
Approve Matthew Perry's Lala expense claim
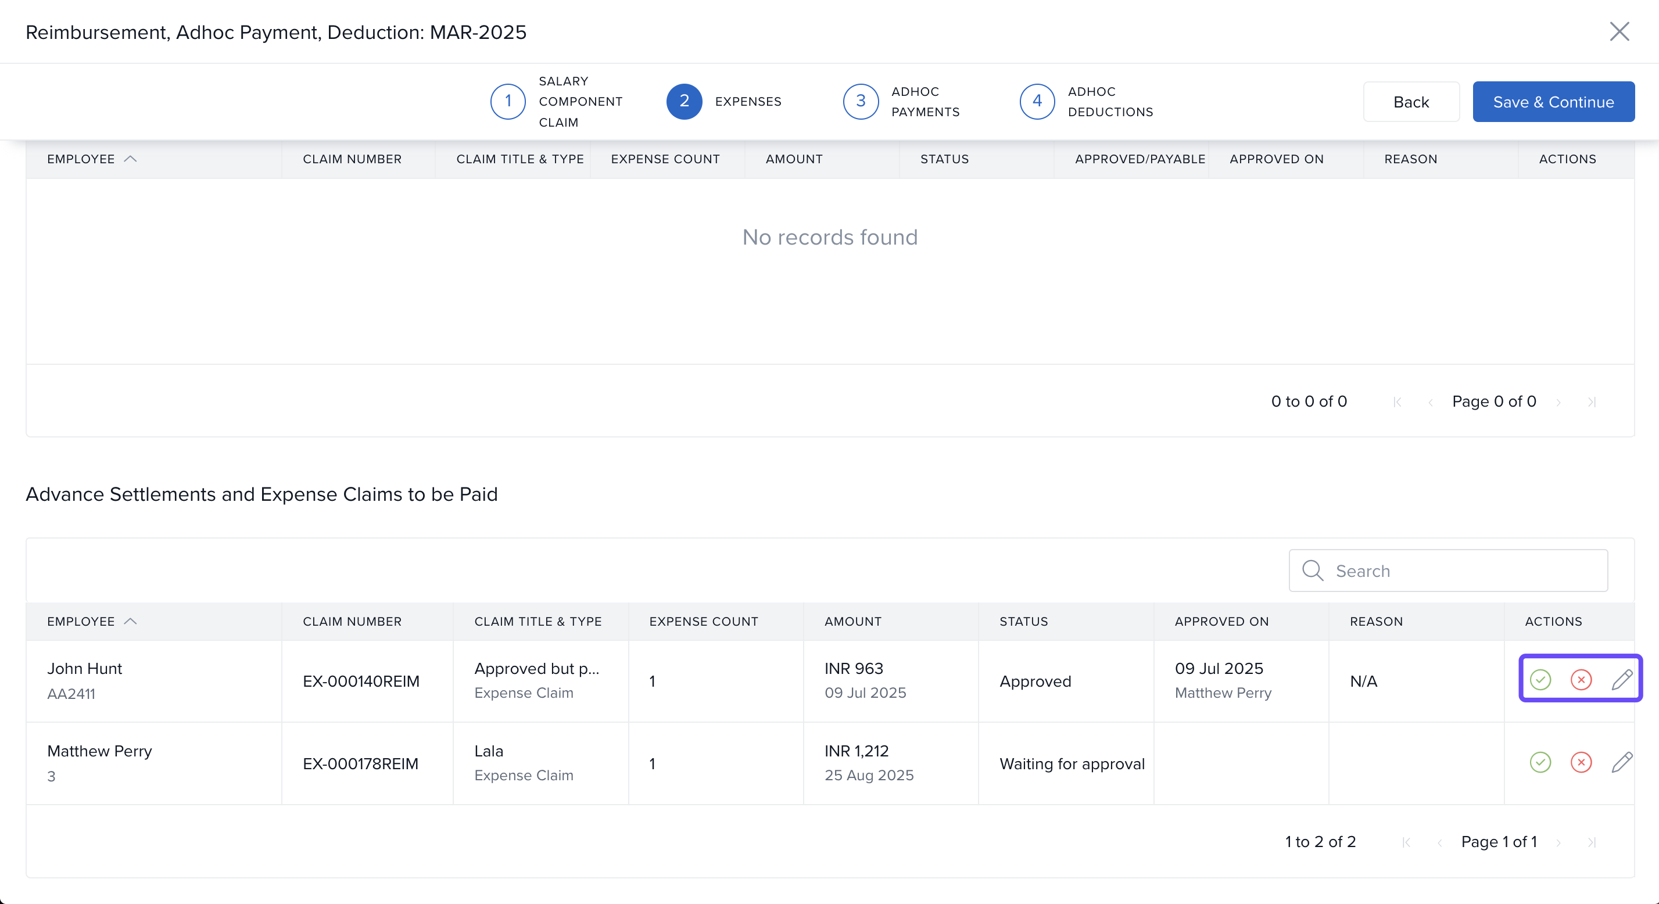tap(1540, 762)
